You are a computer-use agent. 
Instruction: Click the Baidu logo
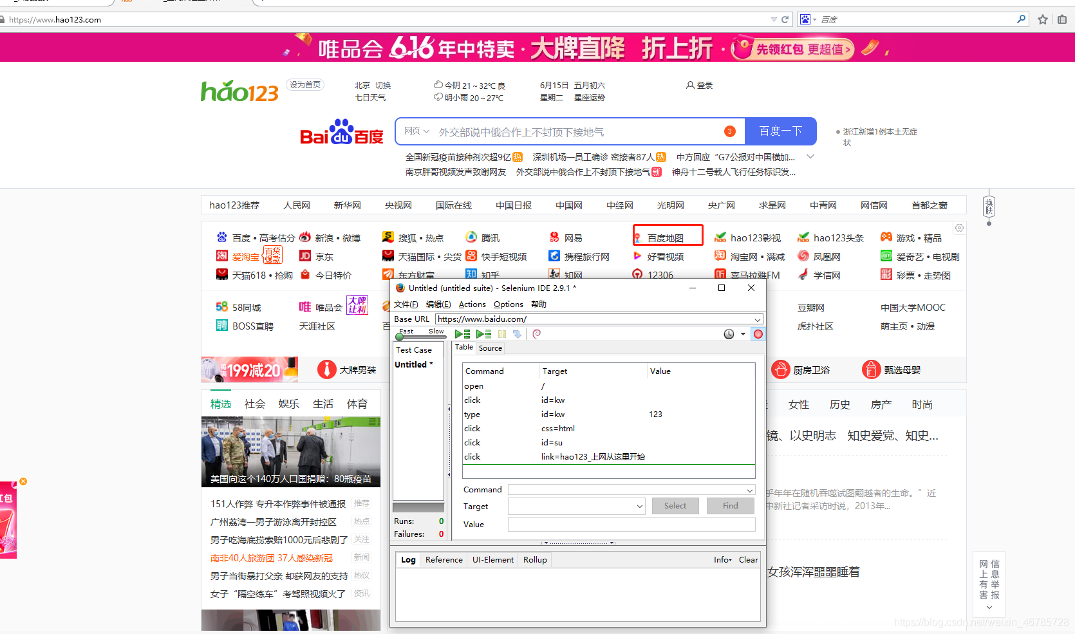[341, 132]
